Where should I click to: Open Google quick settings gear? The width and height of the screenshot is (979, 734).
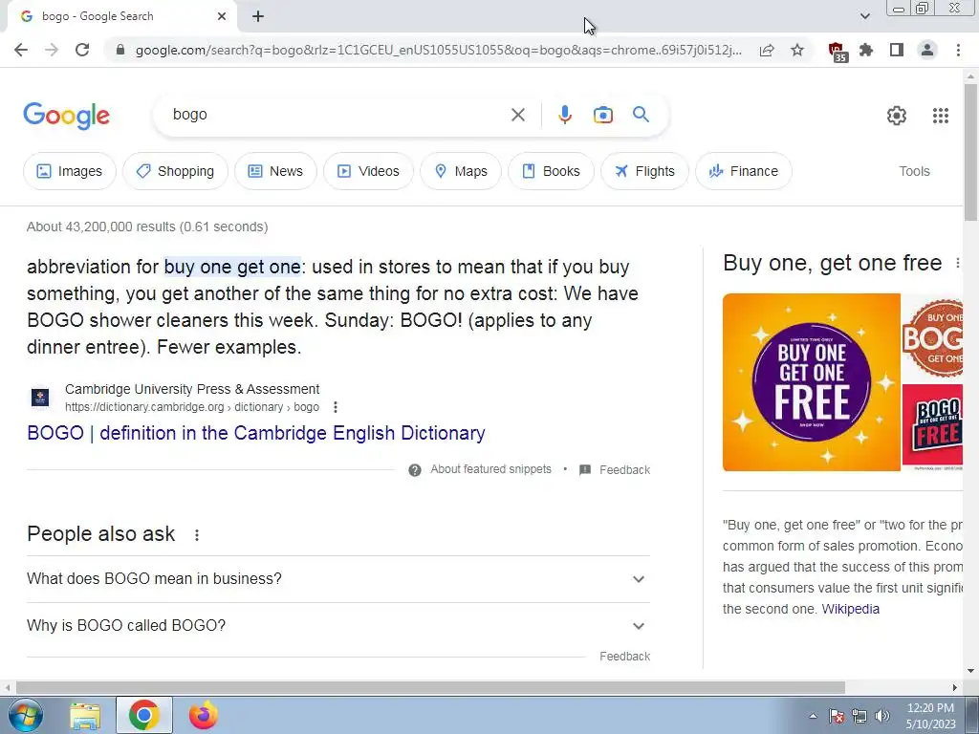[x=897, y=116]
